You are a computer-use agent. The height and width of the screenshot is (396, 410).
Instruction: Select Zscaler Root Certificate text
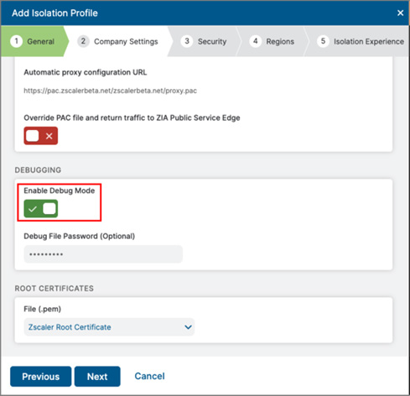point(70,327)
